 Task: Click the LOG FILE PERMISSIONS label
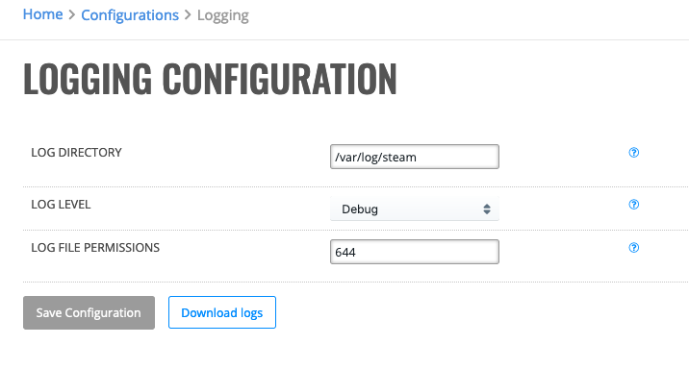click(x=95, y=248)
